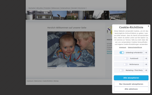Viewport: 152px width, 95px height.
Task: Open Aktuelles navigation item
Action: pos(40,8)
